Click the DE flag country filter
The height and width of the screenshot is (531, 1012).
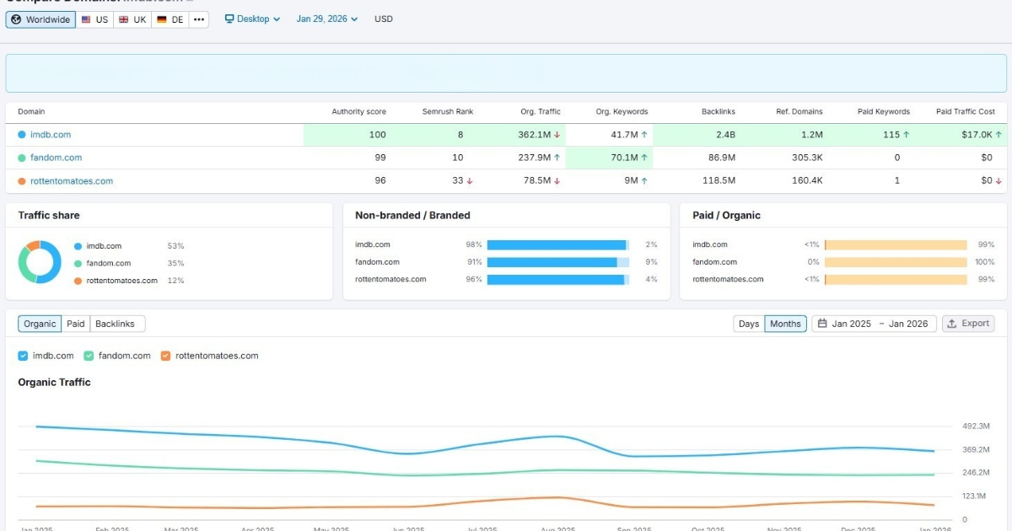(x=170, y=19)
